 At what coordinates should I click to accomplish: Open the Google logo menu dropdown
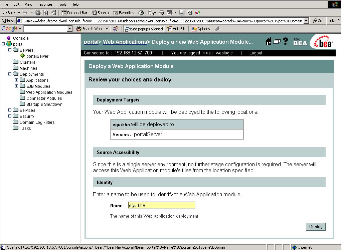[20, 29]
